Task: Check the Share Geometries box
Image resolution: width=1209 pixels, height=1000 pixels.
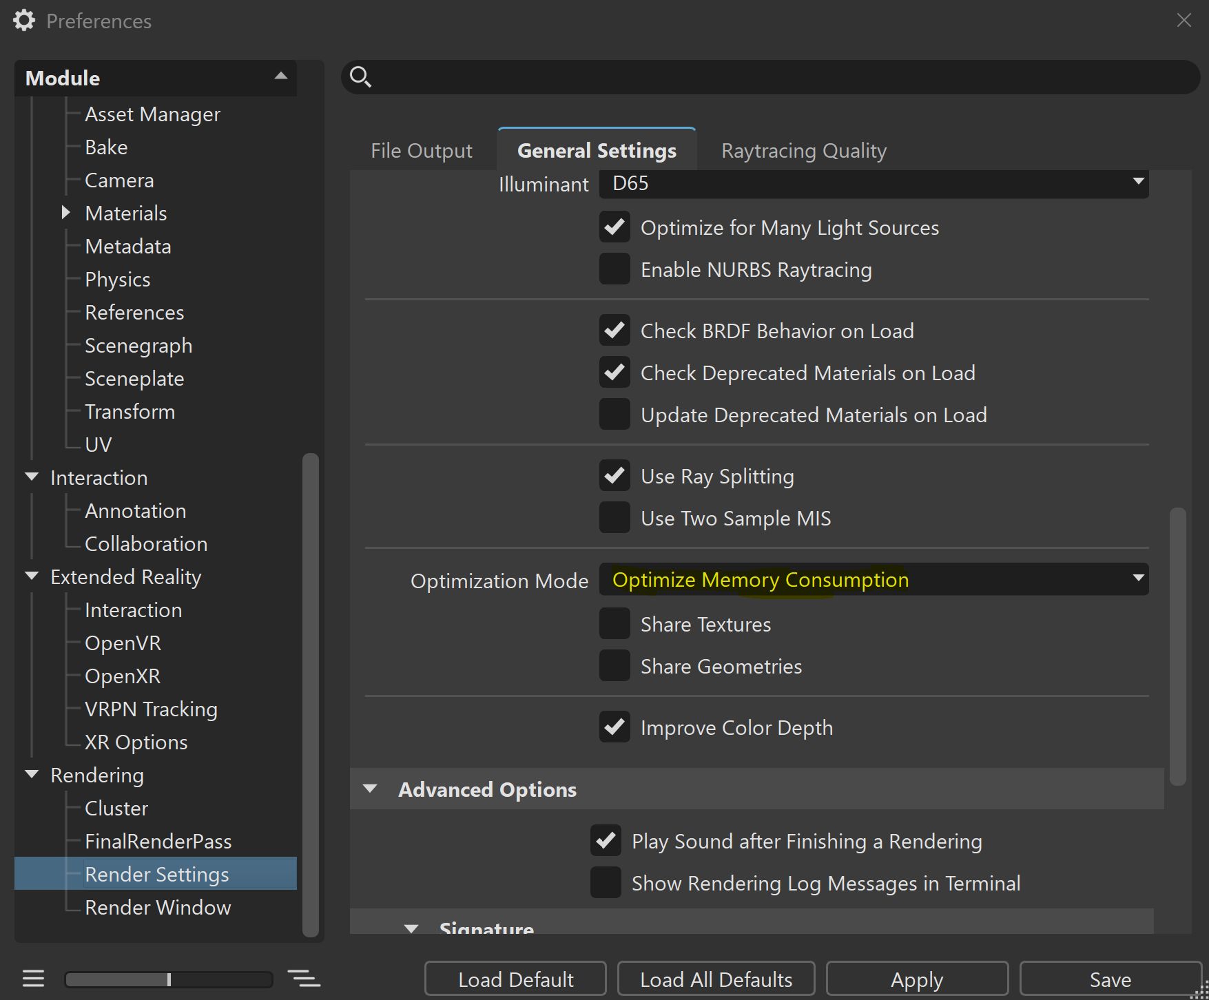Action: click(x=614, y=666)
